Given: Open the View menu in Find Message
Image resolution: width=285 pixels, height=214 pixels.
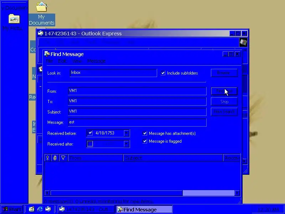Looking at the screenshot, I should [77, 61].
